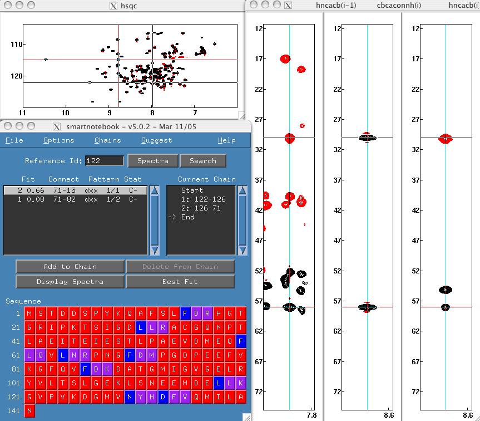
Task: Click the X11 icon in hsqc title bar
Action: point(113,6)
